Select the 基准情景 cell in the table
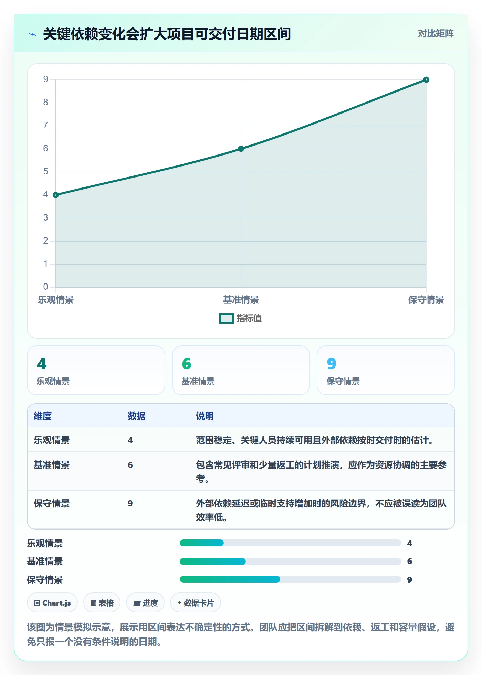The width and height of the screenshot is (482, 675). [x=52, y=465]
